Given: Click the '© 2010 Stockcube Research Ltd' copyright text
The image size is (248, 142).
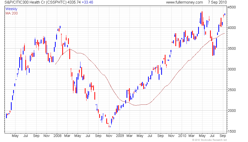Looking at the screenshot, I should pos(210,140).
